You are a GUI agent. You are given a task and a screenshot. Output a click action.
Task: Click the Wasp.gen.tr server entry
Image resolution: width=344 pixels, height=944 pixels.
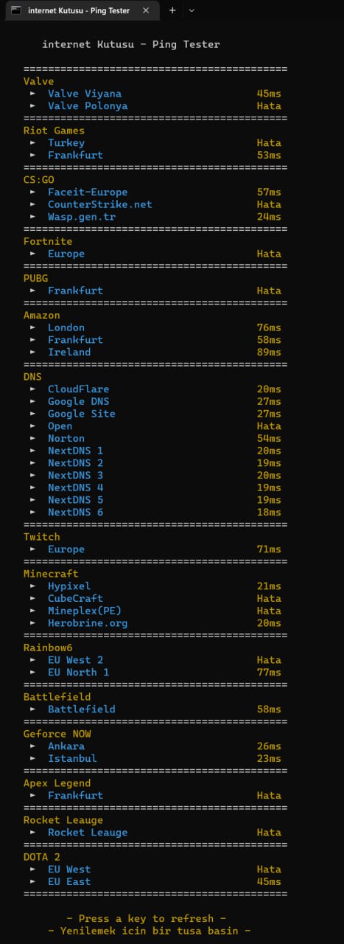(82, 217)
